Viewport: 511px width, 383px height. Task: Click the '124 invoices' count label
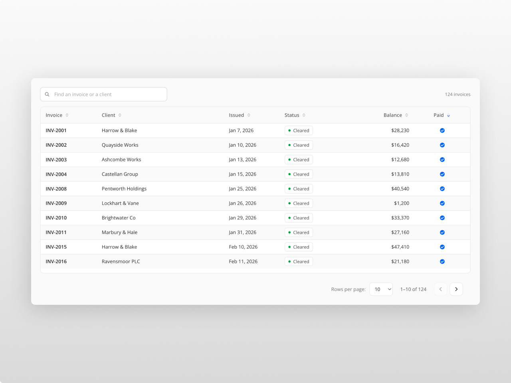pos(458,95)
